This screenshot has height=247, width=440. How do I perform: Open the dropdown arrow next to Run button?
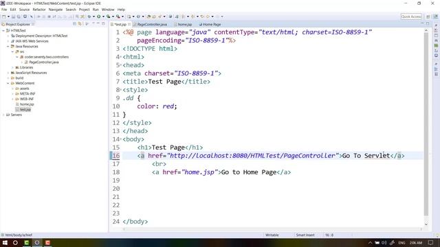pyautogui.click(x=103, y=16)
